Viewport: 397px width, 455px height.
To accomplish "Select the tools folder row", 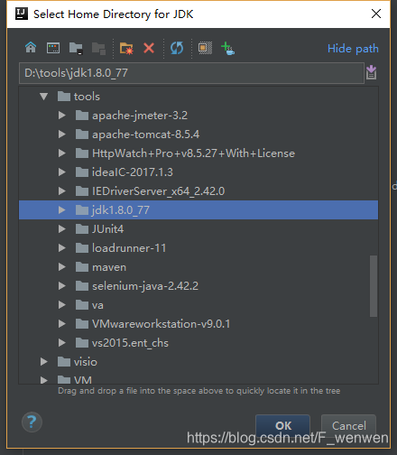I will pyautogui.click(x=198, y=97).
